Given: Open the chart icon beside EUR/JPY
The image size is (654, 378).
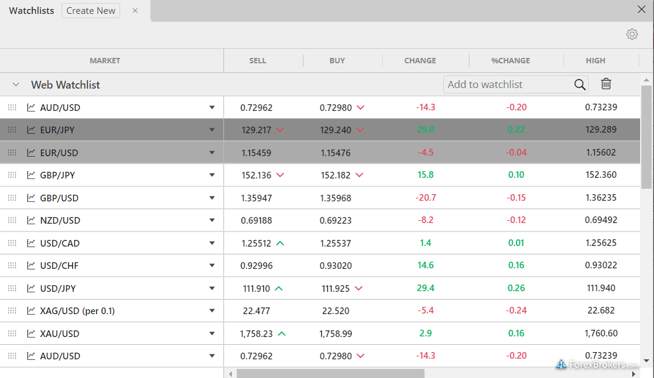Looking at the screenshot, I should click(31, 130).
